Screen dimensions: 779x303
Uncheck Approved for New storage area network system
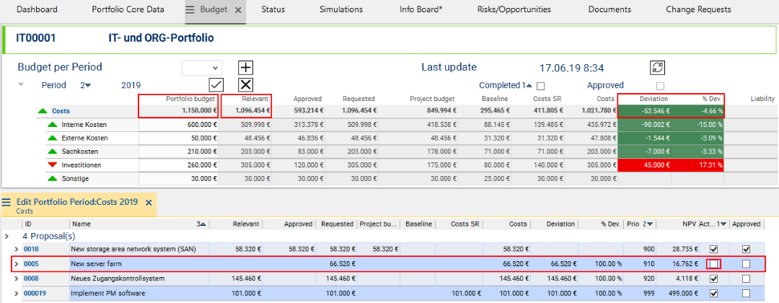pyautogui.click(x=746, y=249)
